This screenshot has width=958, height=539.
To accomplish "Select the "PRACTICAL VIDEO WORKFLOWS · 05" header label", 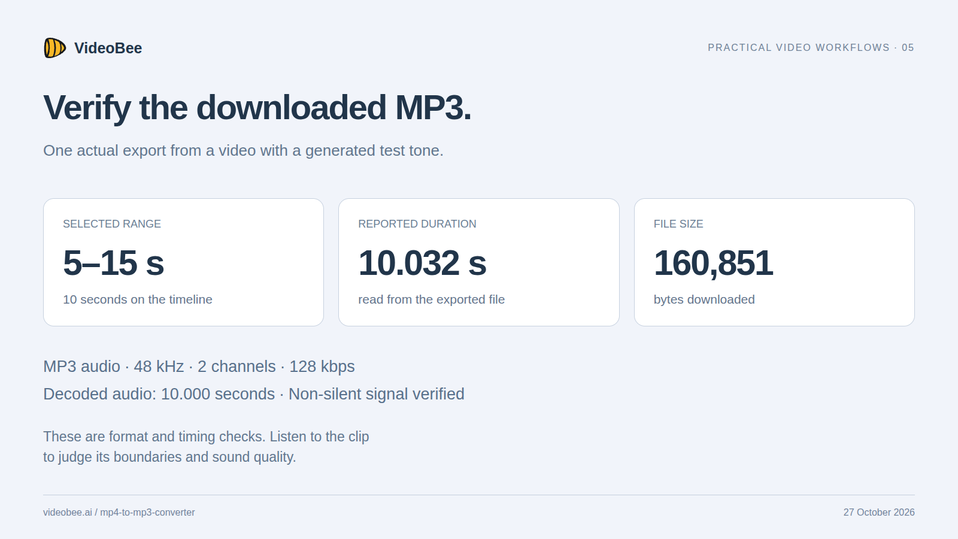I will coord(811,47).
